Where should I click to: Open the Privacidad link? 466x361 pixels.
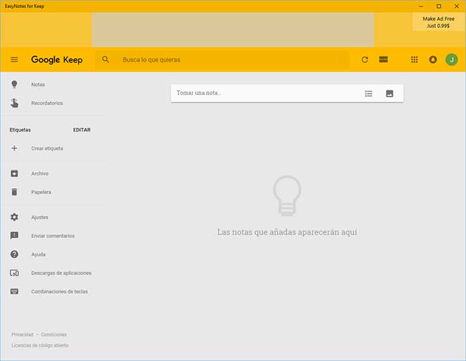[22, 334]
